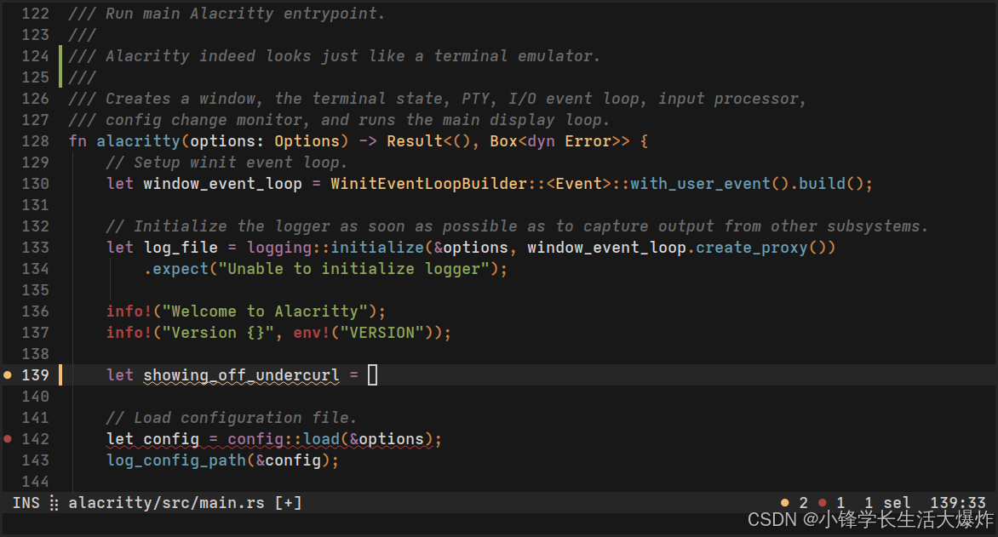998x537 pixels.
Task: Click the [+] modified marker
Action: pos(289,503)
